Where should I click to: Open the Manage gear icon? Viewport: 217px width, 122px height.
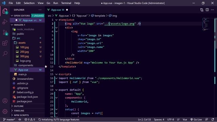(5, 111)
